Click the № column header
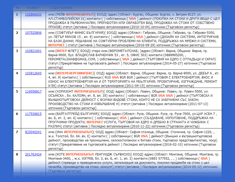The height and width of the screenshot is (182, 235). point(18,8)
